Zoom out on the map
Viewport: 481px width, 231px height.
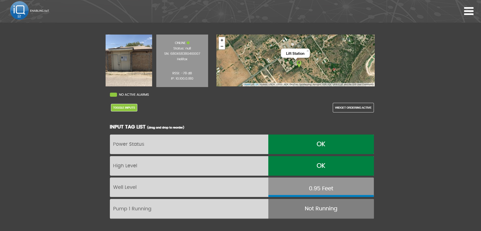[x=222, y=46]
